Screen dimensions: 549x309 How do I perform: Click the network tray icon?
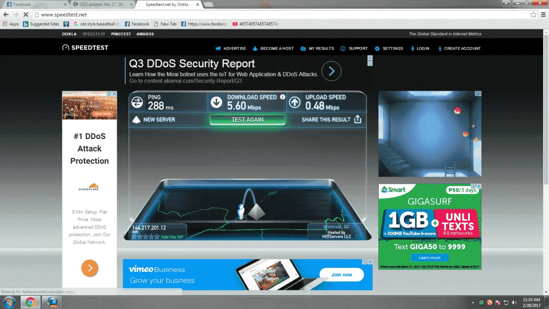pyautogui.click(x=506, y=303)
